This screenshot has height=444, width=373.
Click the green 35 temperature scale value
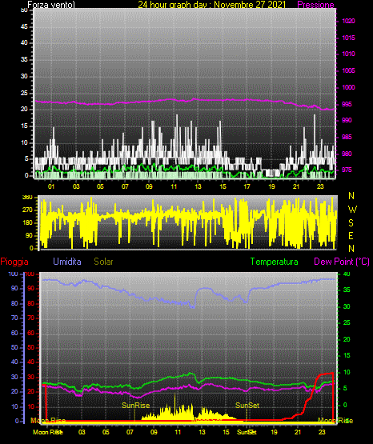pyautogui.click(x=347, y=290)
